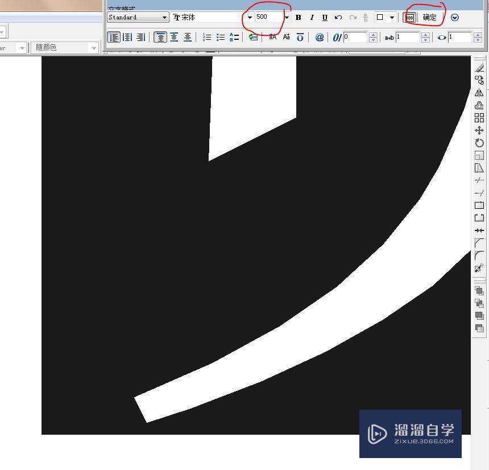Open the Standard text style dropdown
This screenshot has width=489, height=470.
[165, 17]
